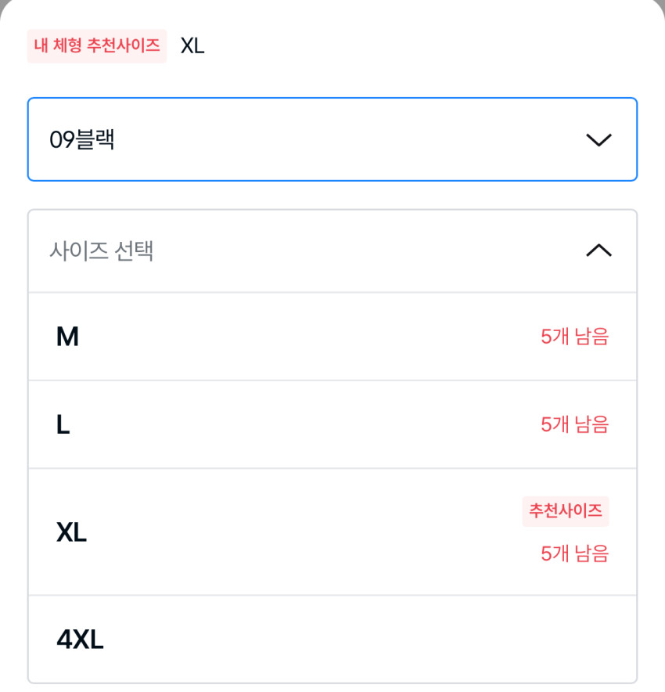
Task: Click the 5개 남음 label for M
Action: [574, 337]
